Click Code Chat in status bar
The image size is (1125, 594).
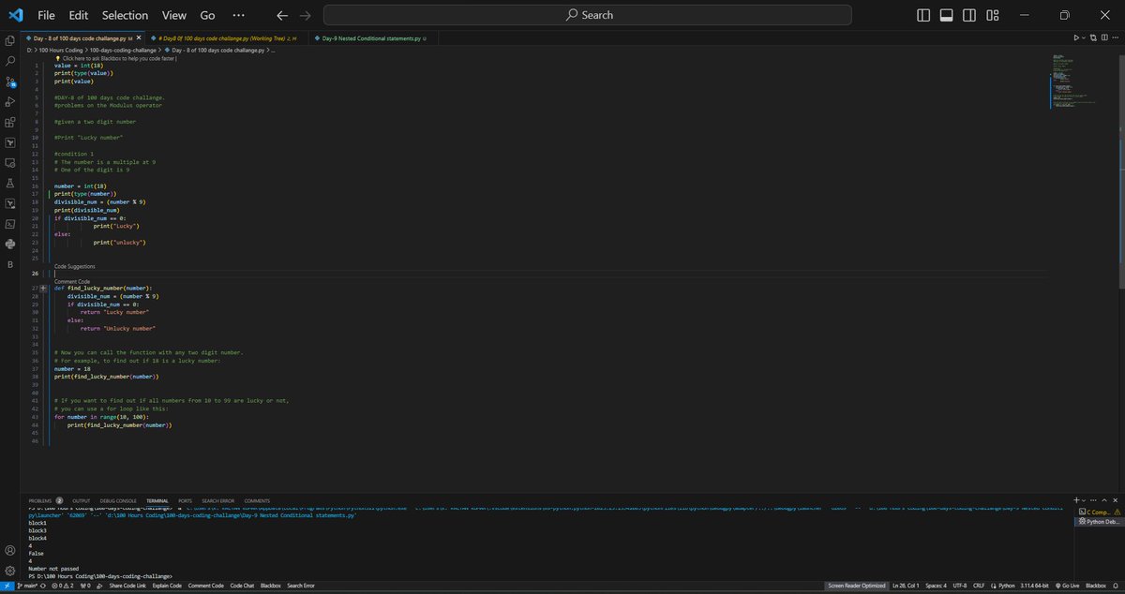pyautogui.click(x=242, y=586)
